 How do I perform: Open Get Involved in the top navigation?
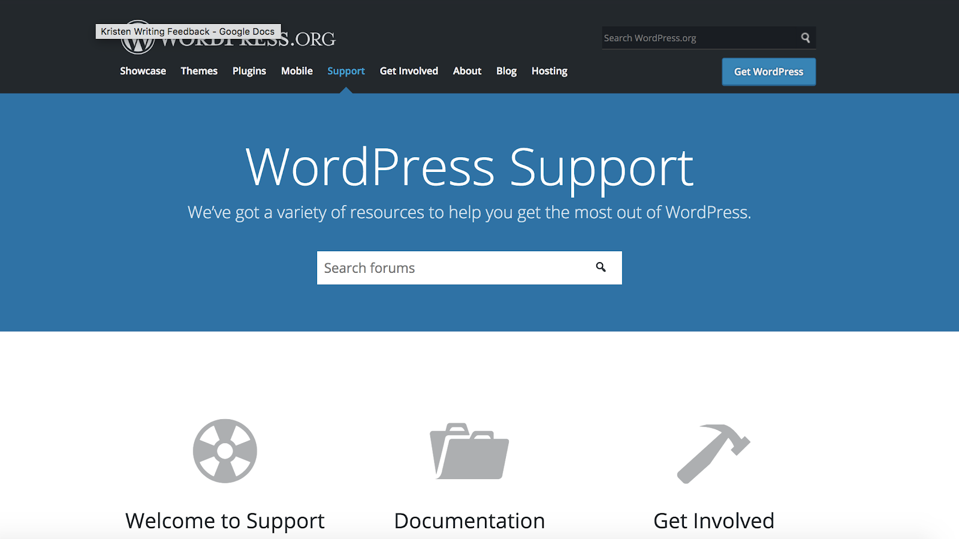(x=409, y=71)
